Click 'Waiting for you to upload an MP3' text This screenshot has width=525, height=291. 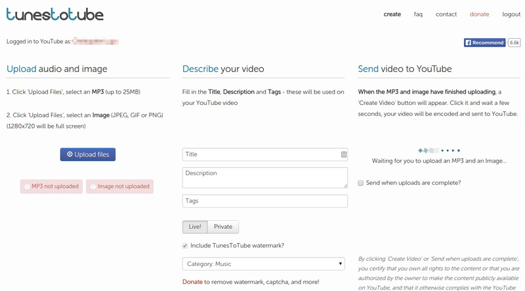439,161
